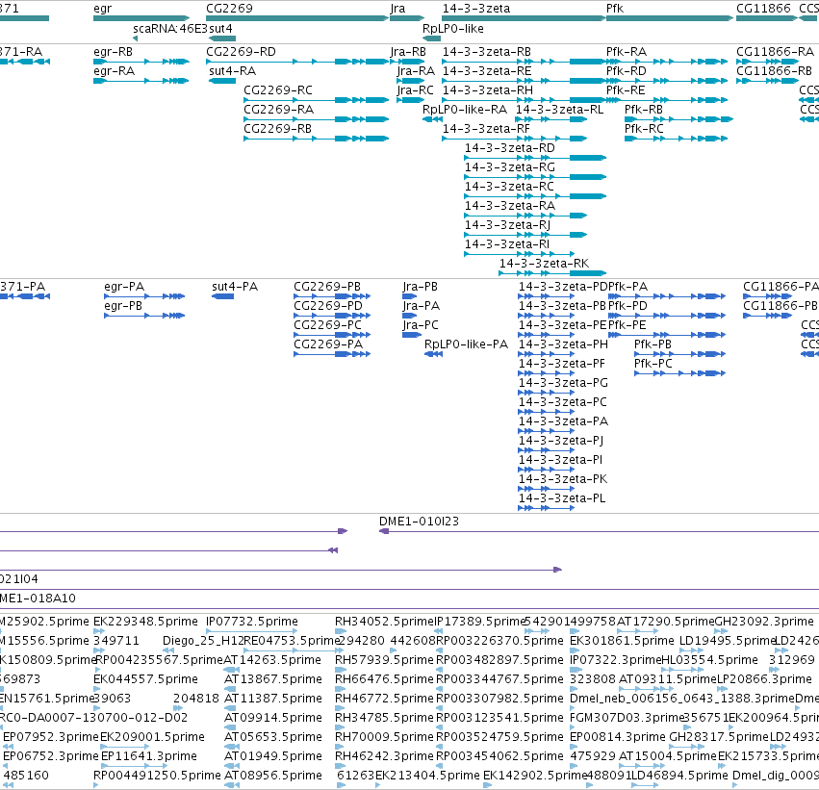The height and width of the screenshot is (790, 819).
Task: Click the egr gene bar in the top gene track
Action: click(141, 19)
